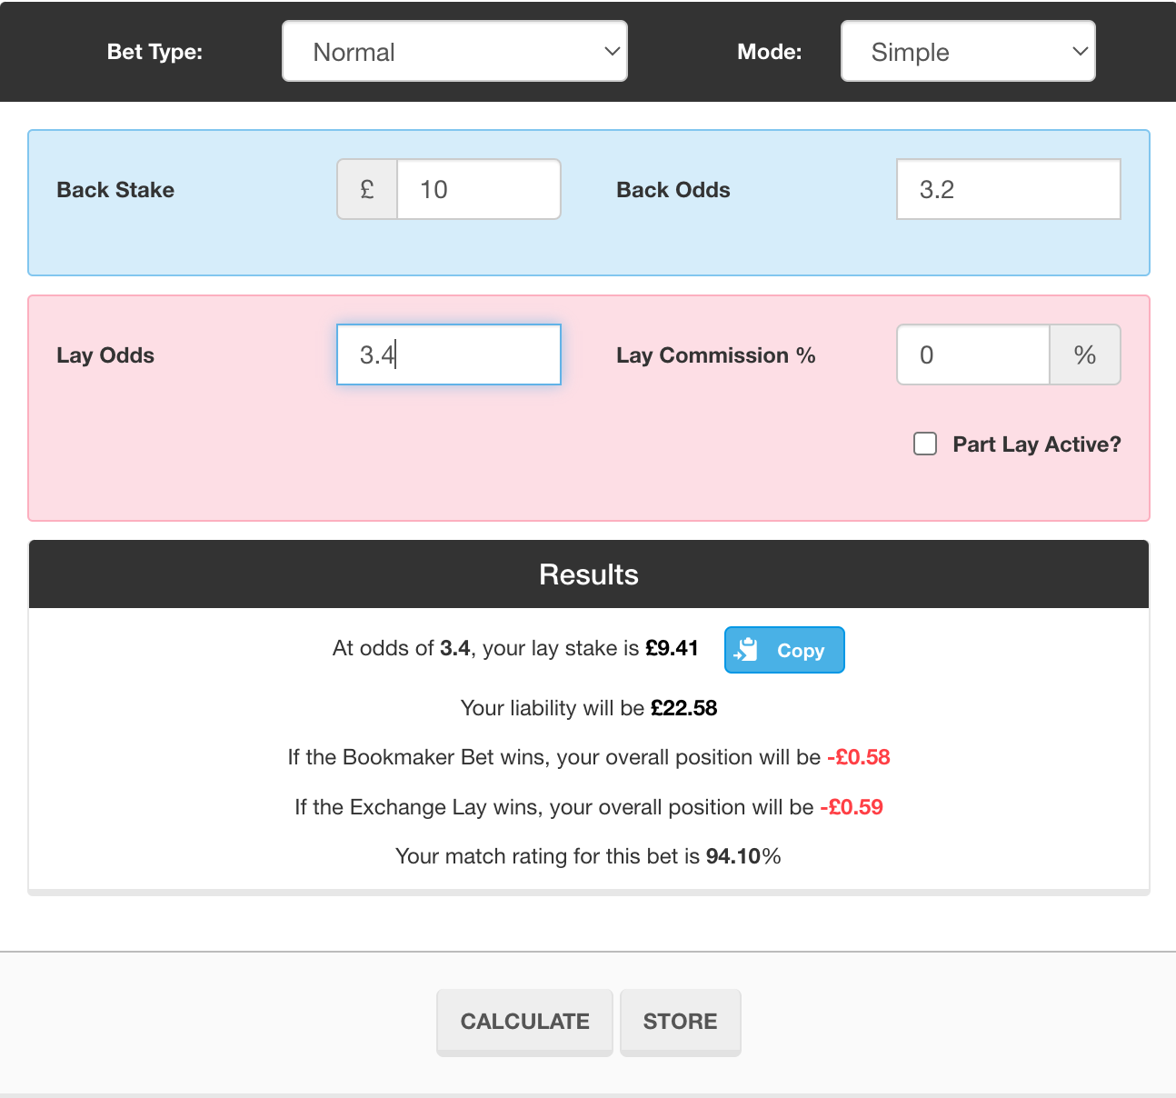Click the Lay Odds label

tap(105, 355)
